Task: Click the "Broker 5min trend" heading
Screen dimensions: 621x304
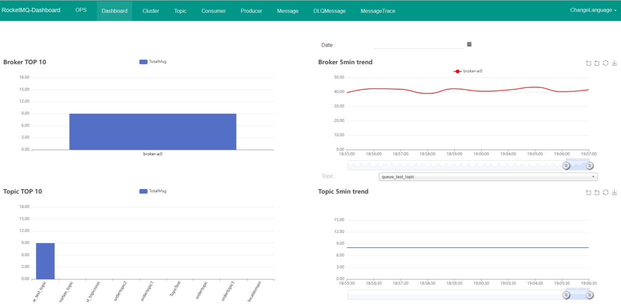Action: tap(346, 62)
